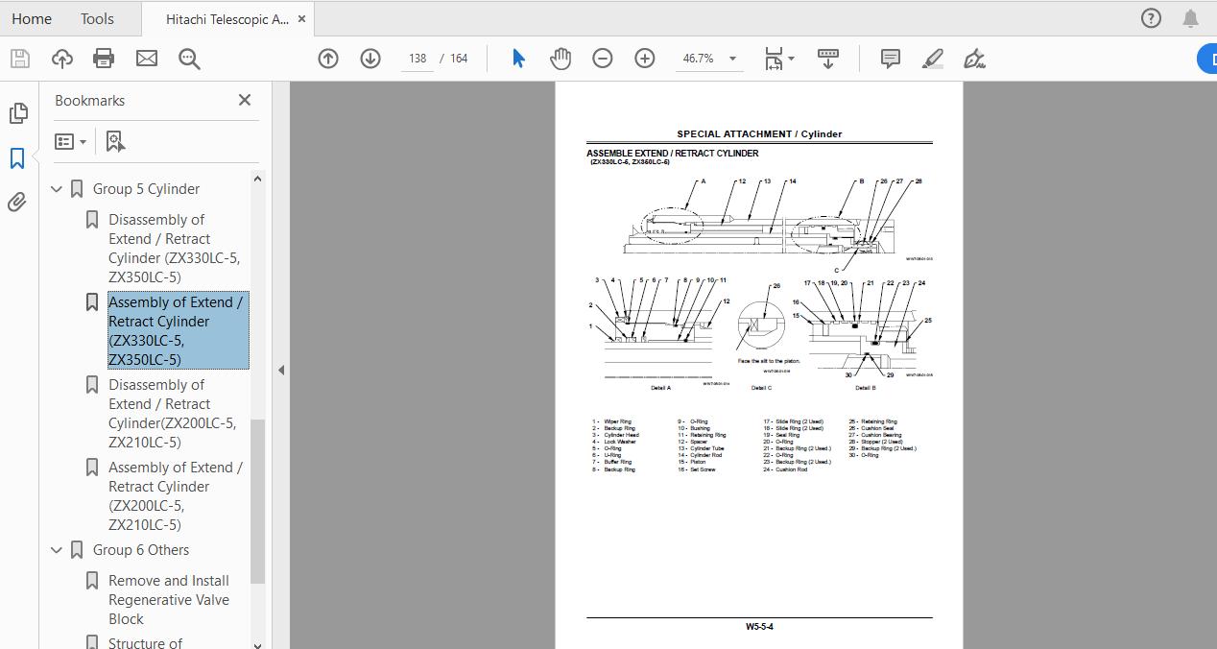Screen dimensions: 1217x649
Task: Choose the Selection arrow tool
Action: (x=518, y=59)
